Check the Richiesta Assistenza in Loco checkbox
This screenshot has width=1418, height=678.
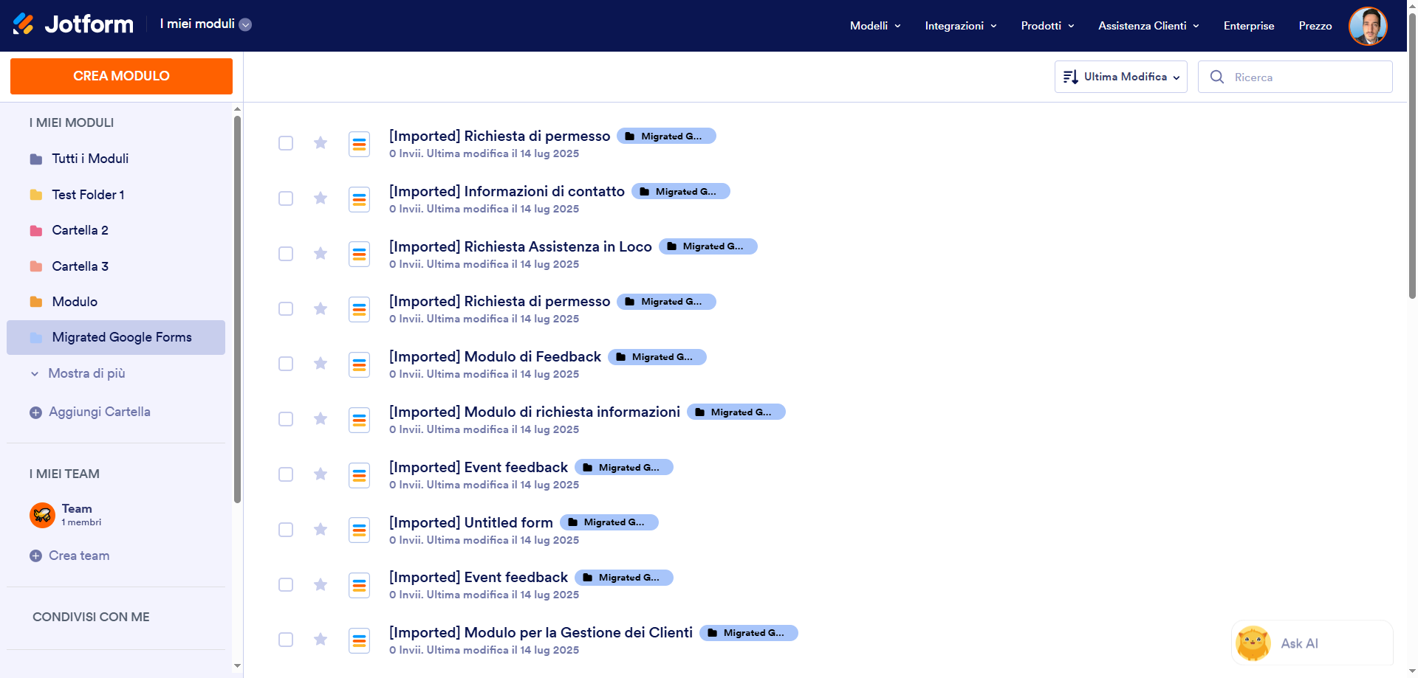coord(286,254)
